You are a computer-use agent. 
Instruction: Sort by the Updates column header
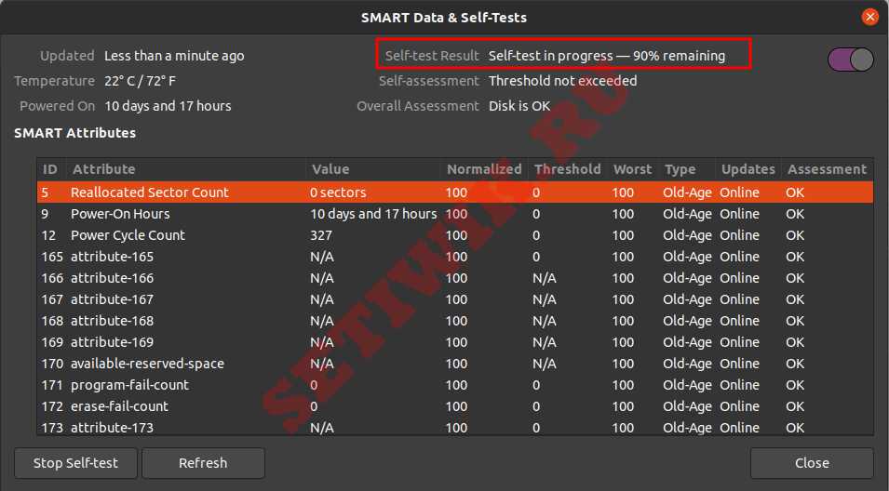click(748, 169)
